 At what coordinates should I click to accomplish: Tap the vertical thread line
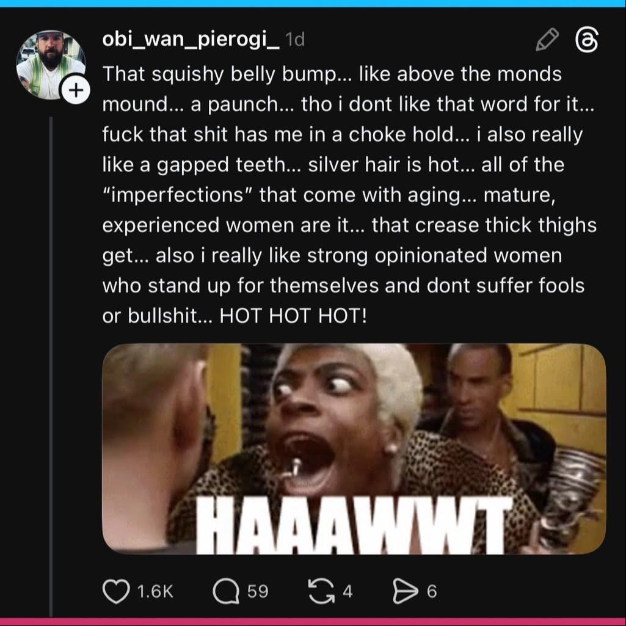(51, 366)
